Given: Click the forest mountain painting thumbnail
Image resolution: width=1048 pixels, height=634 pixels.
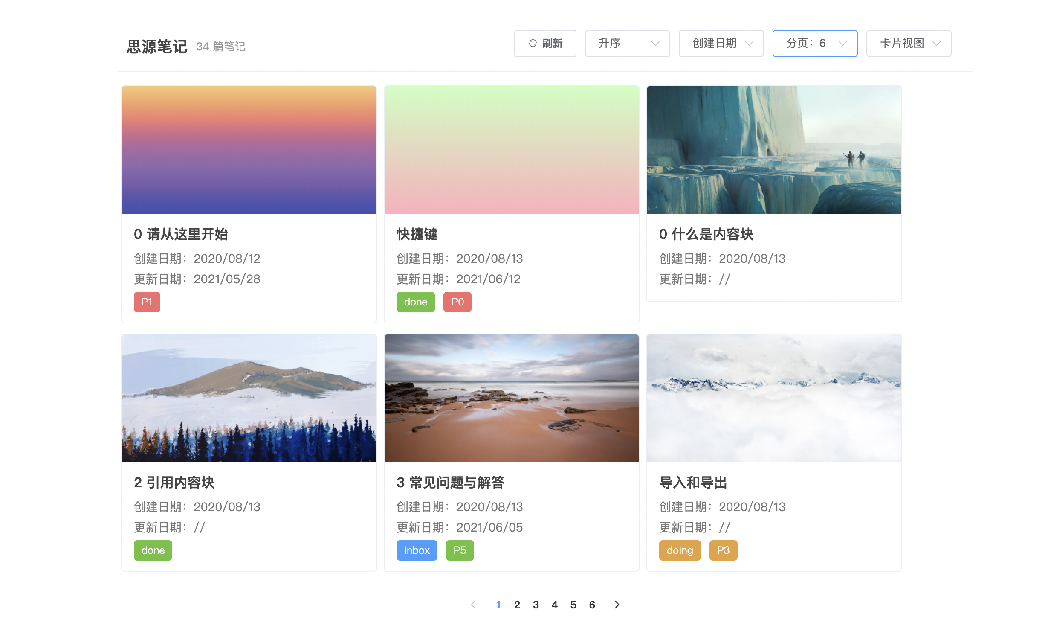Looking at the screenshot, I should pyautogui.click(x=249, y=398).
